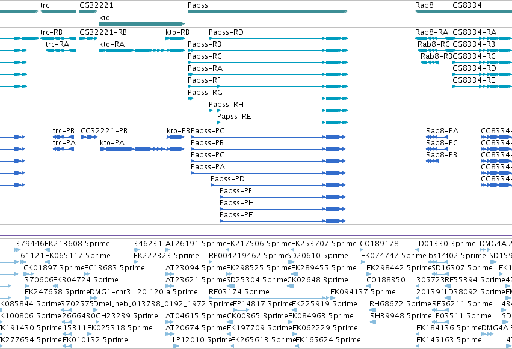Click protein label kto-PA

113,143
